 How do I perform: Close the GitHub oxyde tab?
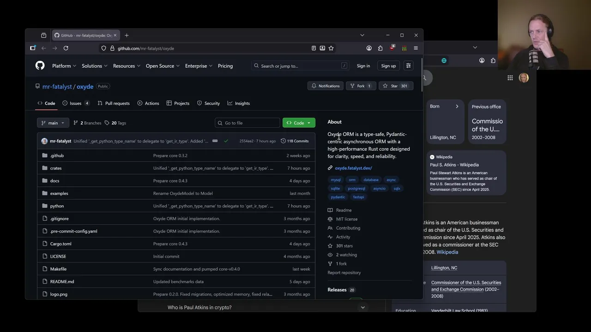click(x=115, y=35)
